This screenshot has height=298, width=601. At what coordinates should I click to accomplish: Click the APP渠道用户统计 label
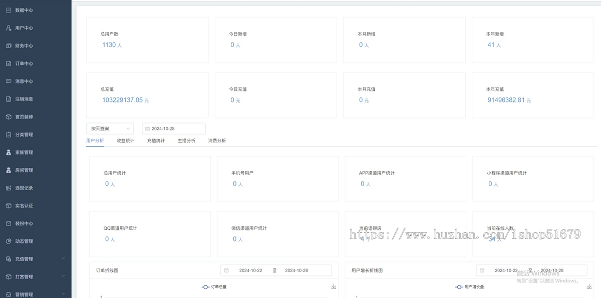[x=377, y=173]
